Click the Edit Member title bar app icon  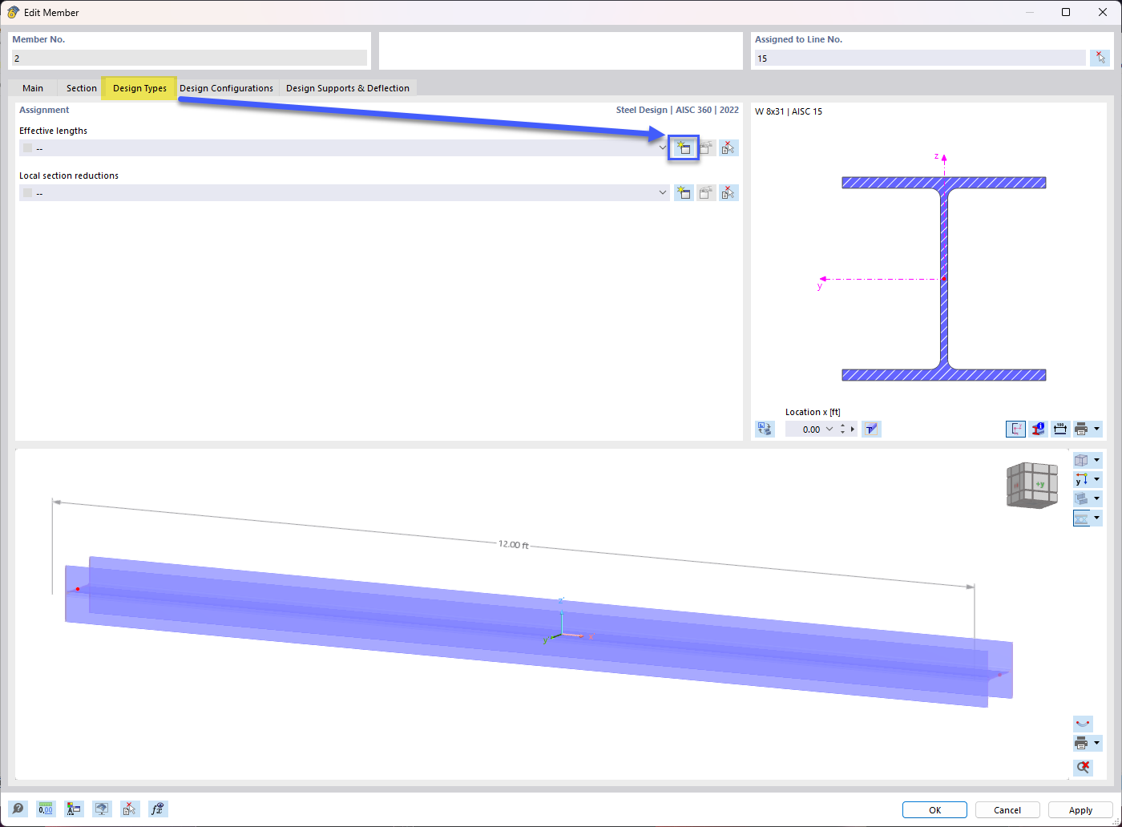13,12
